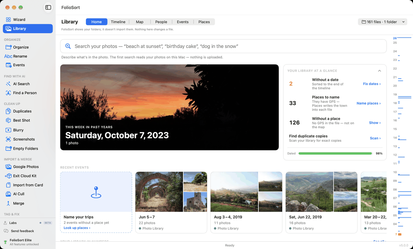Jump to year 19 in the timeline scrubber
Screen dimensions: 413x249
[x=395, y=95]
